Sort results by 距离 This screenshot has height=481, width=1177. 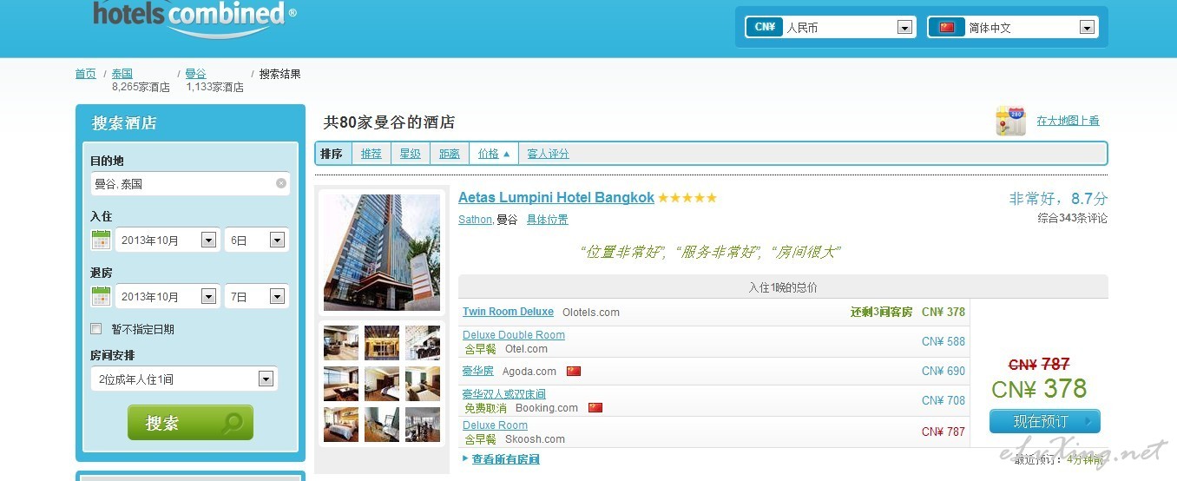click(450, 154)
